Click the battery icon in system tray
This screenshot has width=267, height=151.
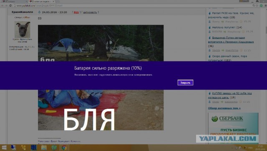pyautogui.click(x=245, y=148)
